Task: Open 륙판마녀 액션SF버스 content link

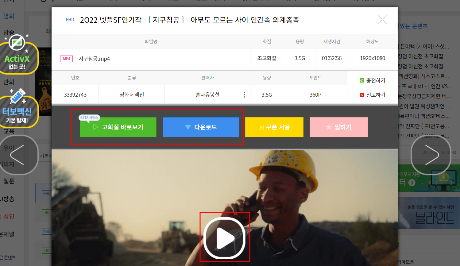Action: coord(424,116)
